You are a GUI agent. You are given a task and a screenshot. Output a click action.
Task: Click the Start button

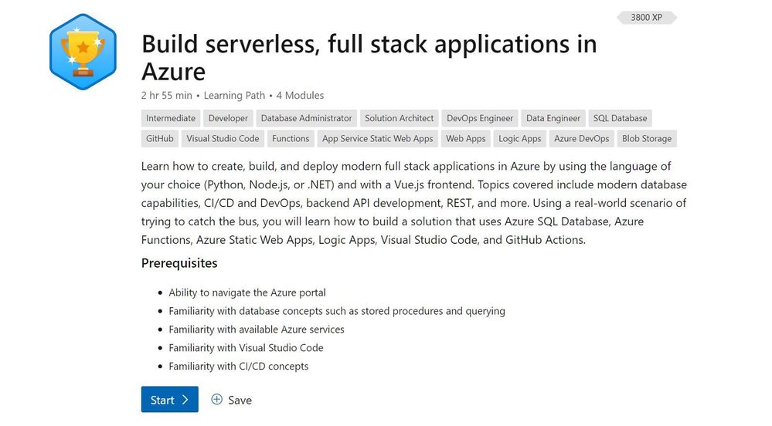pyautogui.click(x=169, y=400)
